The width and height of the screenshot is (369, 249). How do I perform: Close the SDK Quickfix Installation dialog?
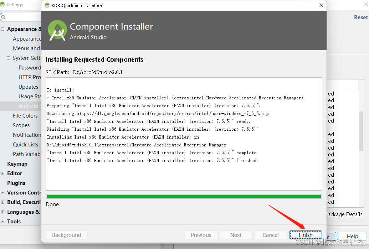pos(321,5)
